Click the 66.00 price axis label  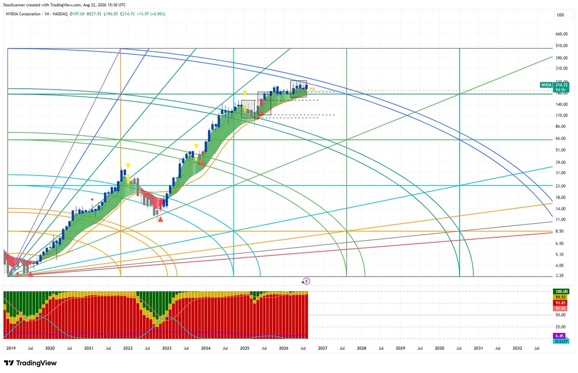pyautogui.click(x=561, y=138)
